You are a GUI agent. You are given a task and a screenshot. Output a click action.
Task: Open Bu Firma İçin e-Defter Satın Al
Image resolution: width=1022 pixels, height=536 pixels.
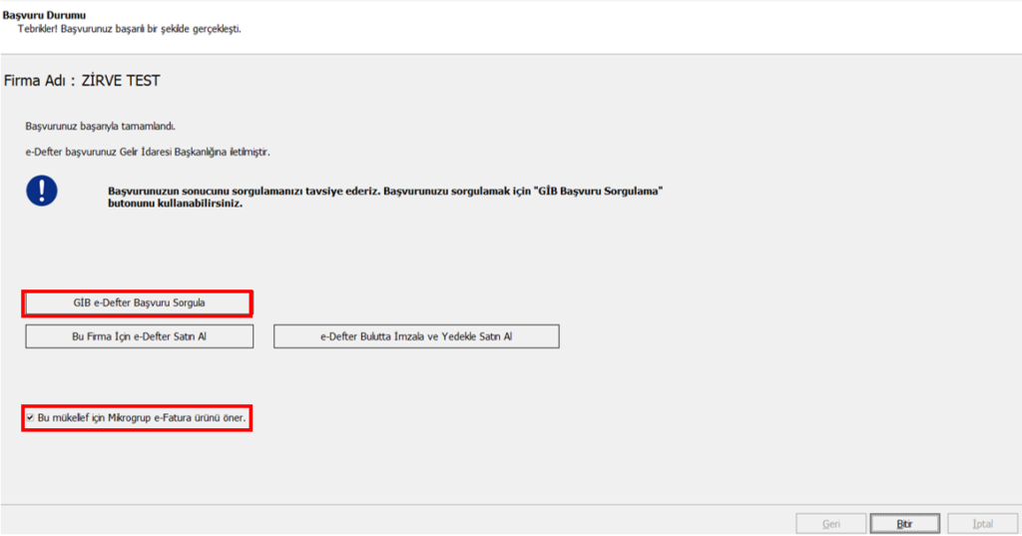[140, 336]
